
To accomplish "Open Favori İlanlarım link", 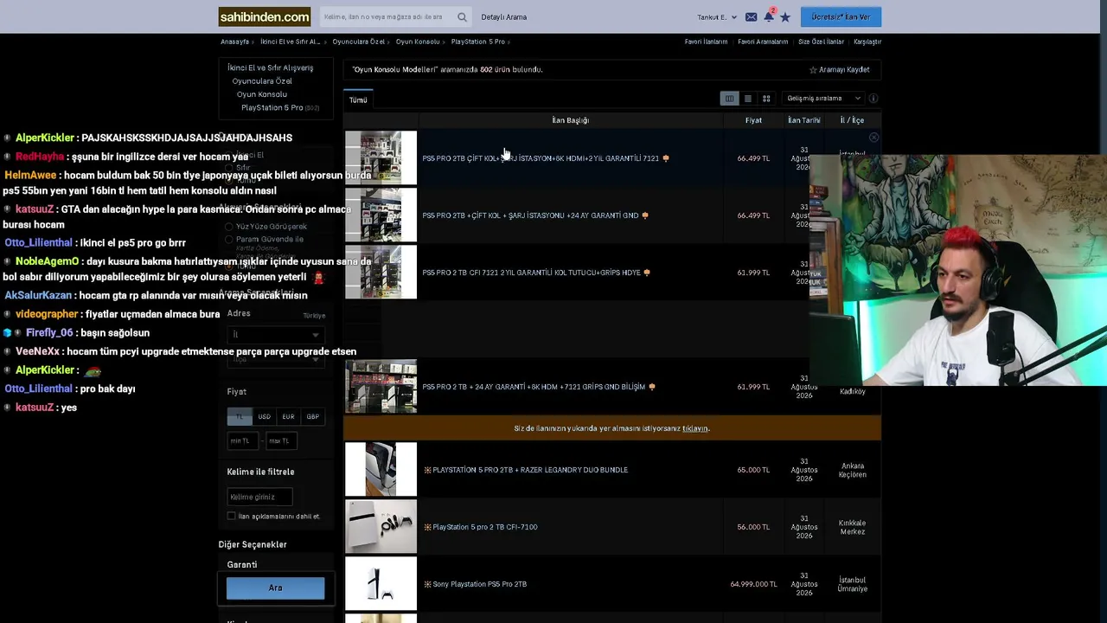I will pyautogui.click(x=706, y=42).
